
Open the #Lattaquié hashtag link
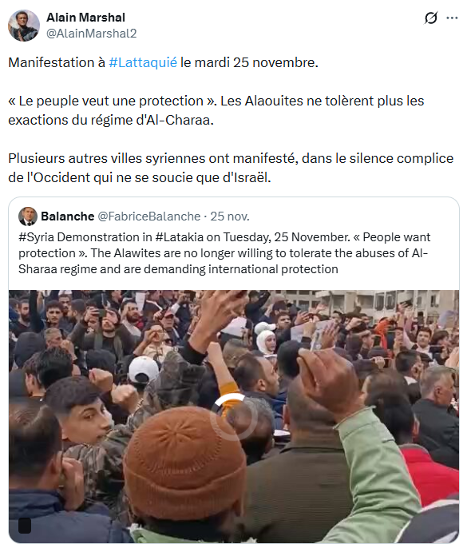[x=143, y=62]
